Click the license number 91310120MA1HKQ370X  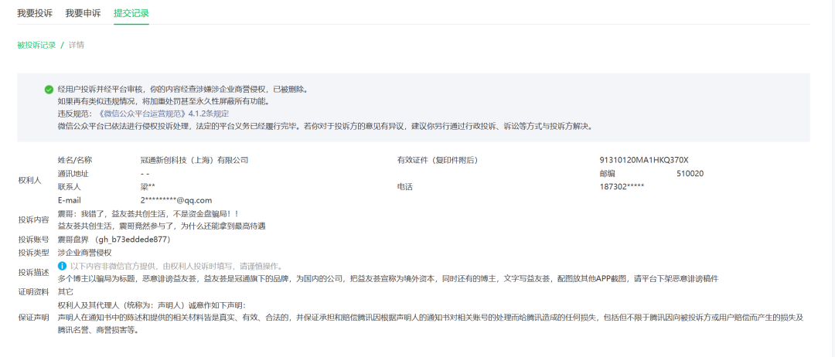click(x=643, y=160)
